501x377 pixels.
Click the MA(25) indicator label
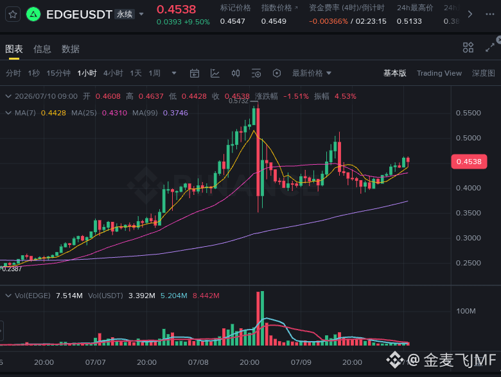pyautogui.click(x=83, y=113)
